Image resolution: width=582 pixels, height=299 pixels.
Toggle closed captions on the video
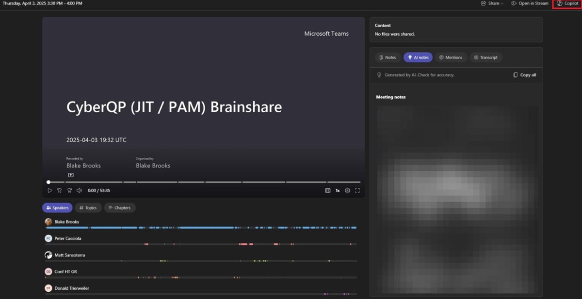coord(328,191)
